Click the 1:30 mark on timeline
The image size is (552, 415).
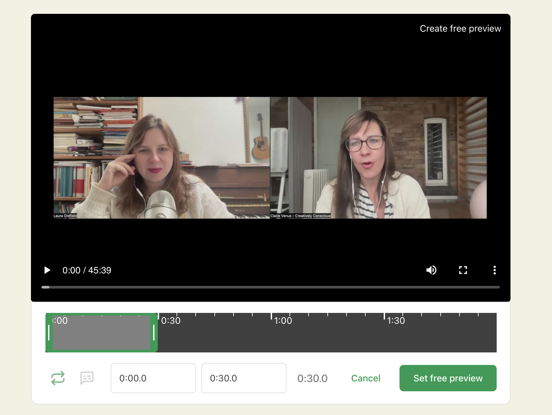[x=396, y=320]
